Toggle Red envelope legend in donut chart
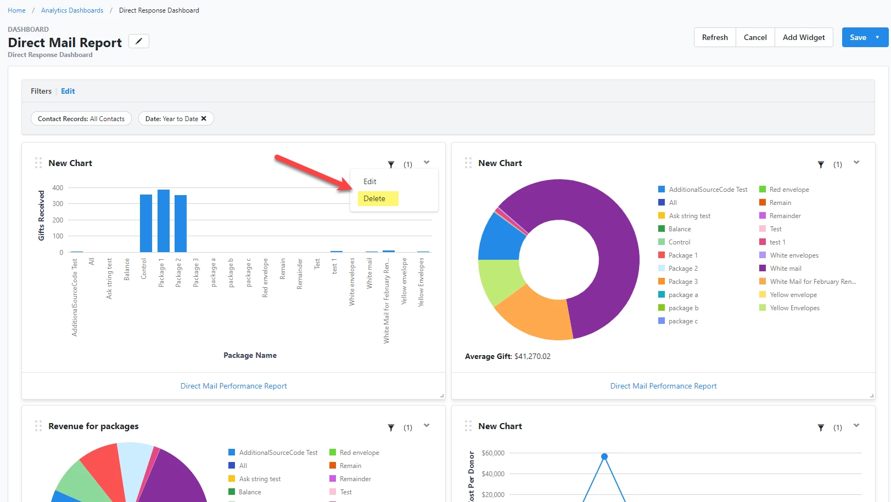This screenshot has height=502, width=891. (x=784, y=190)
